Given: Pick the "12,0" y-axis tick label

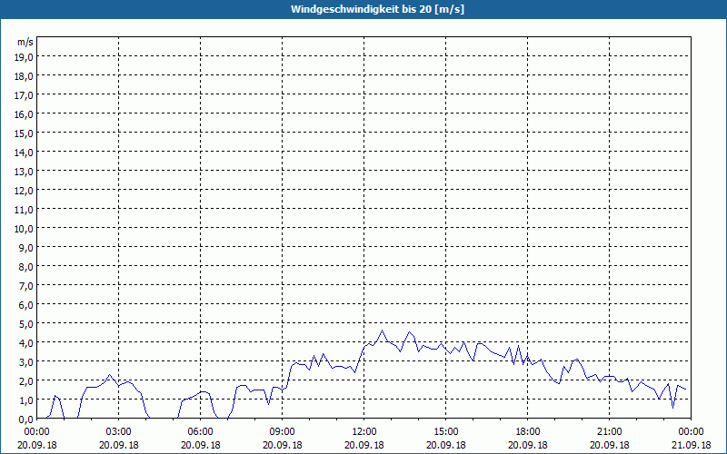Looking at the screenshot, I should coord(25,191).
